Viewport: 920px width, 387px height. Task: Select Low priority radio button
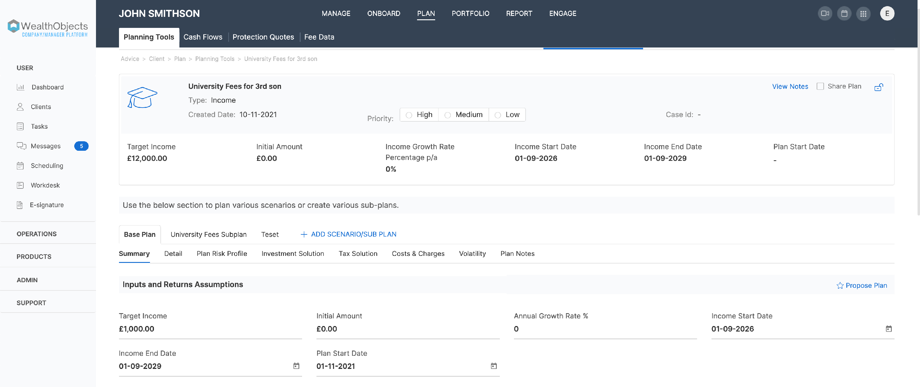click(497, 115)
